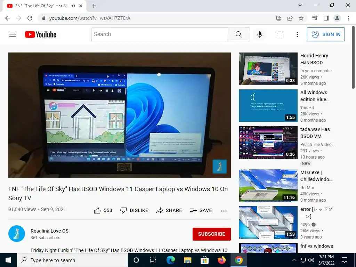The height and width of the screenshot is (267, 356).
Task: Click Tanakit channel name
Action: click(x=307, y=108)
